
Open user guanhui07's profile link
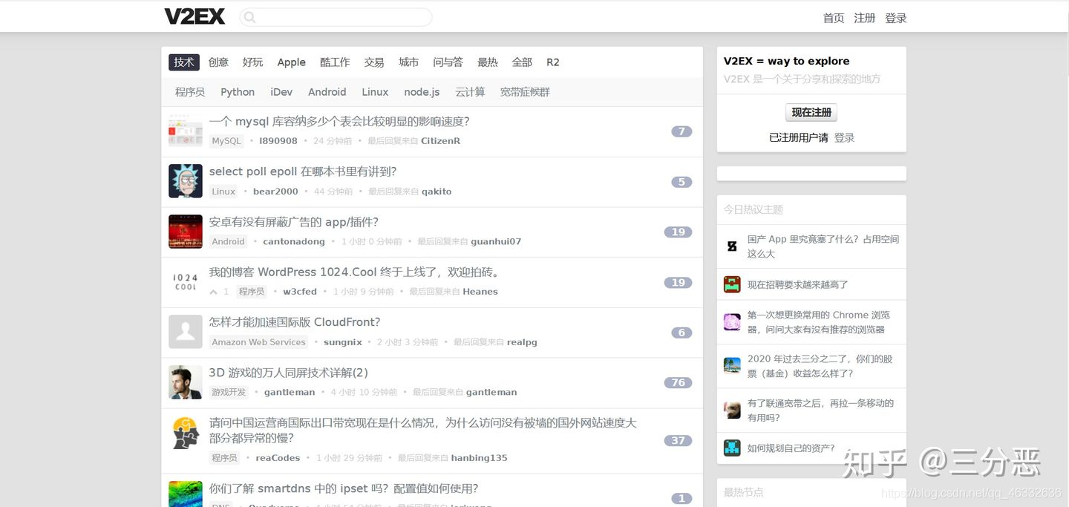(x=496, y=241)
